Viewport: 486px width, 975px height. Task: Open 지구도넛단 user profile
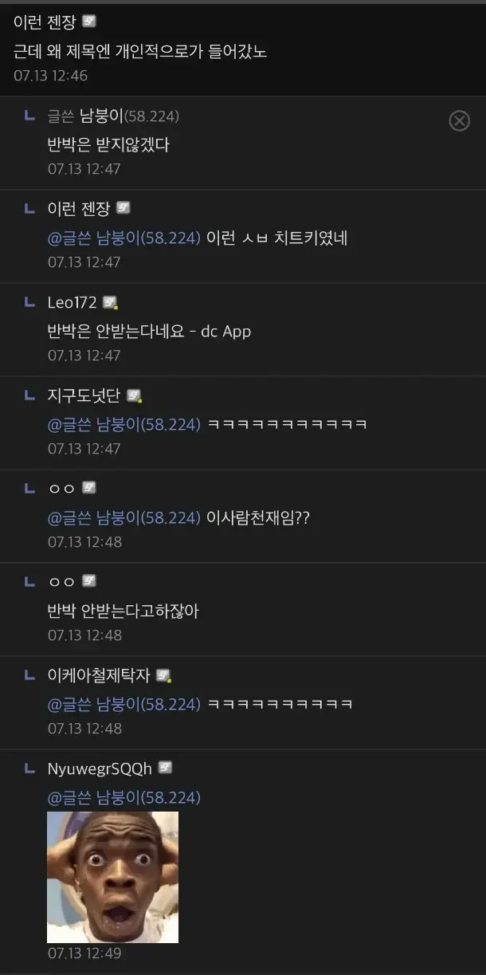point(84,396)
